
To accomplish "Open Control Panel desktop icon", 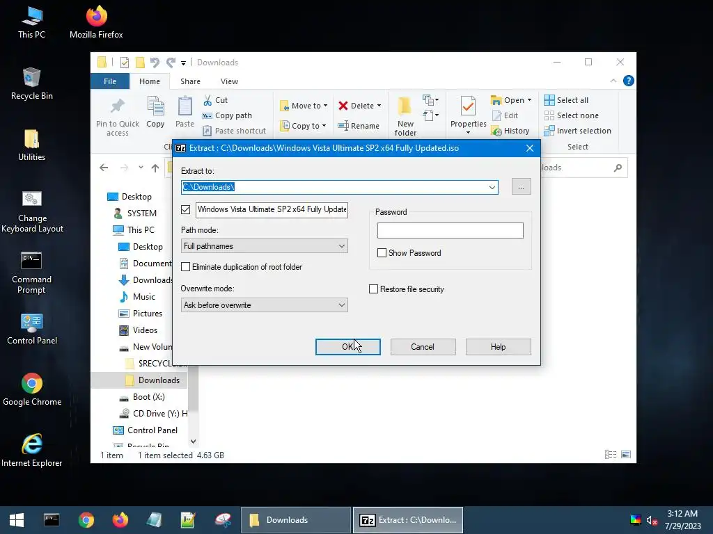I will click(32, 329).
